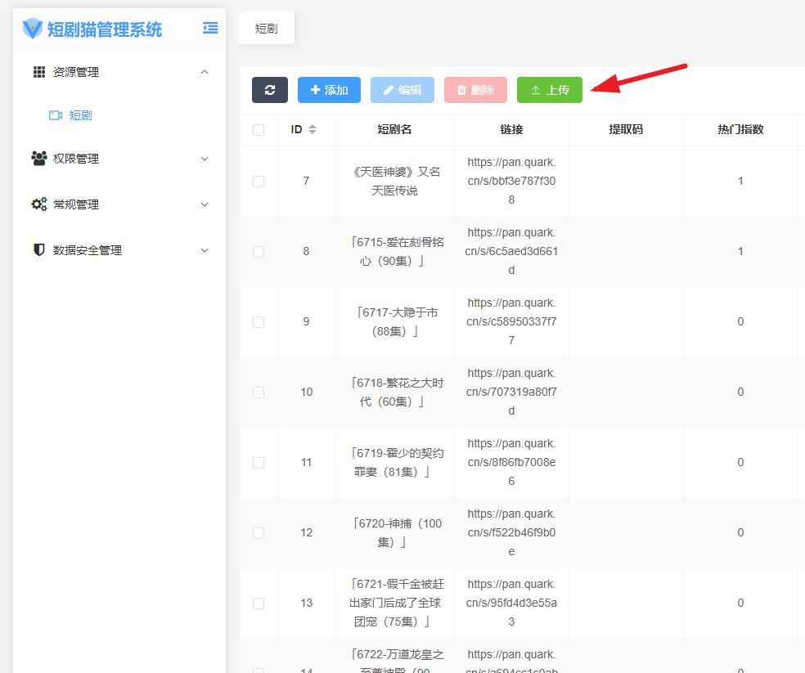The height and width of the screenshot is (673, 805).
Task: Refresh the table with the refresh button
Action: click(x=269, y=90)
